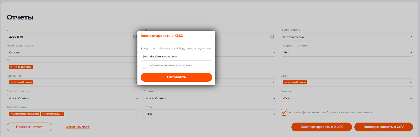The image size is (420, 137).
Task: Click the "Экспортировать в CSV" button
Action: click(383, 127)
